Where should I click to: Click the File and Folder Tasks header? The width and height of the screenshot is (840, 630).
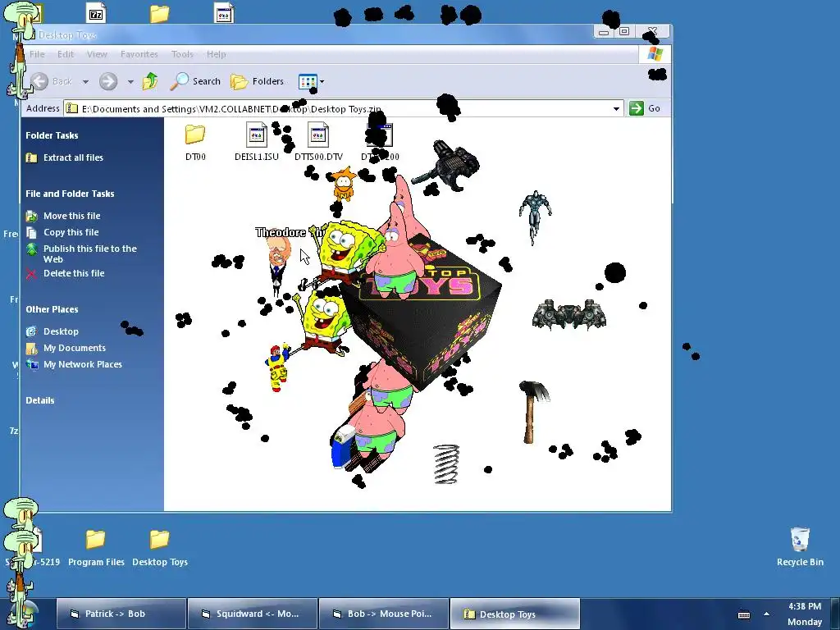[x=71, y=194]
